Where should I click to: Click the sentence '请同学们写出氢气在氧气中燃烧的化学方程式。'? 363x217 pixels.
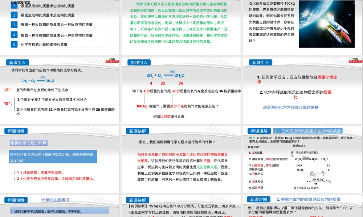click(47, 70)
